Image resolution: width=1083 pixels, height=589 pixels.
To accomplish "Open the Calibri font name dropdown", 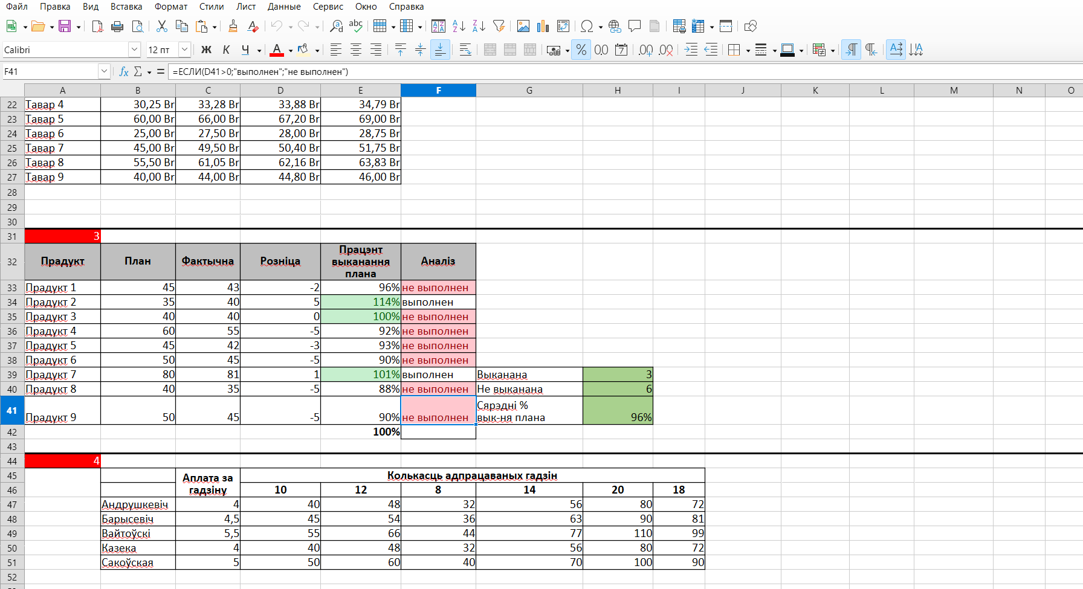I will tap(134, 50).
